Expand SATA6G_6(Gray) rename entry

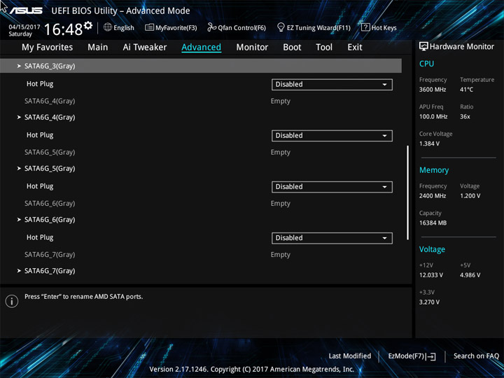click(x=50, y=220)
